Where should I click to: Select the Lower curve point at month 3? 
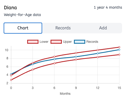[33, 70]
